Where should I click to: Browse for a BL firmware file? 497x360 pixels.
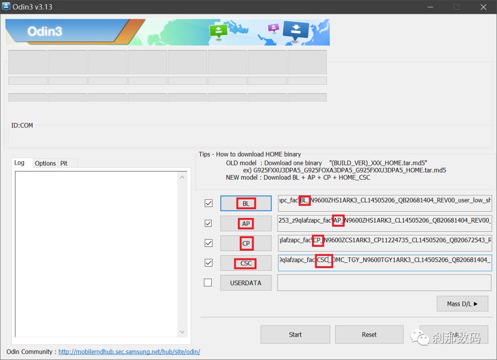tap(246, 203)
